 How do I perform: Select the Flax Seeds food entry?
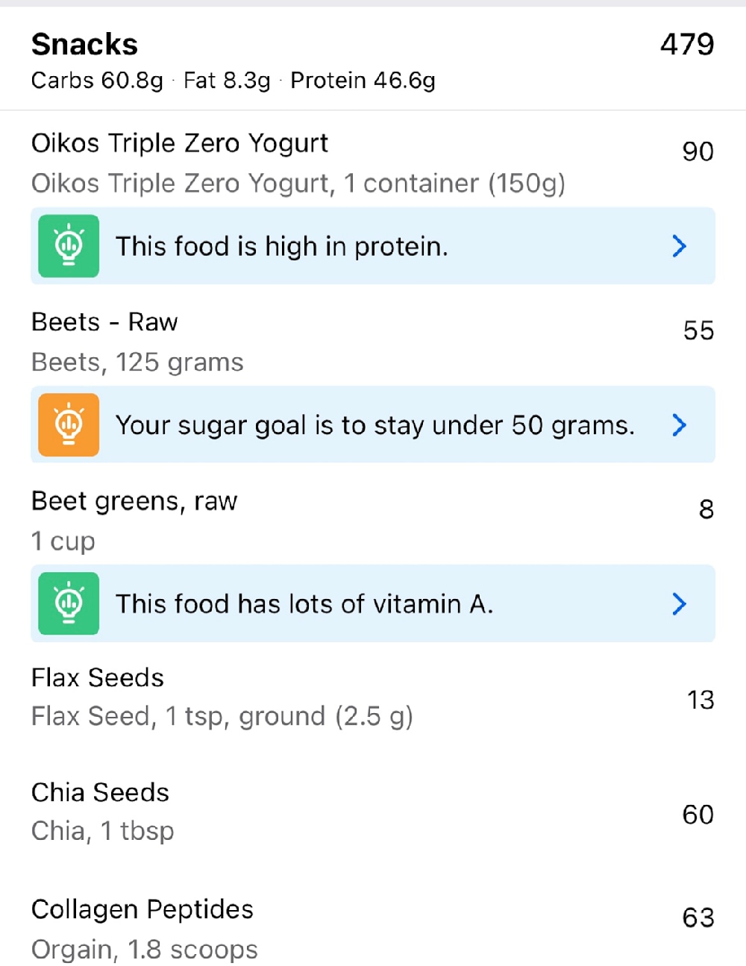point(98,678)
